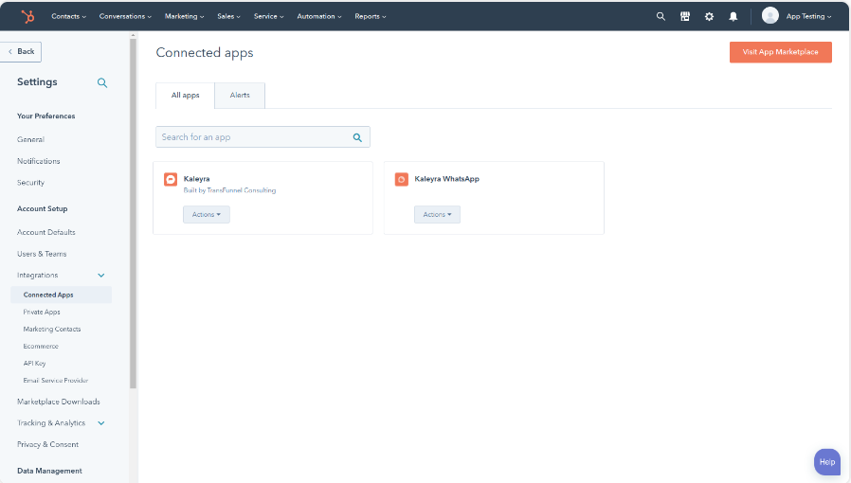Screen dimensions: 851x483
Task: Open Actions dropdown for Kaleyra
Action: (x=207, y=215)
